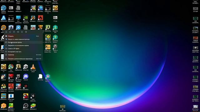Image resolution: width=200 pixels, height=112 pixels.
Task: Select the Kaspersky Password Manager icon
Action: pyautogui.click(x=55, y=39)
